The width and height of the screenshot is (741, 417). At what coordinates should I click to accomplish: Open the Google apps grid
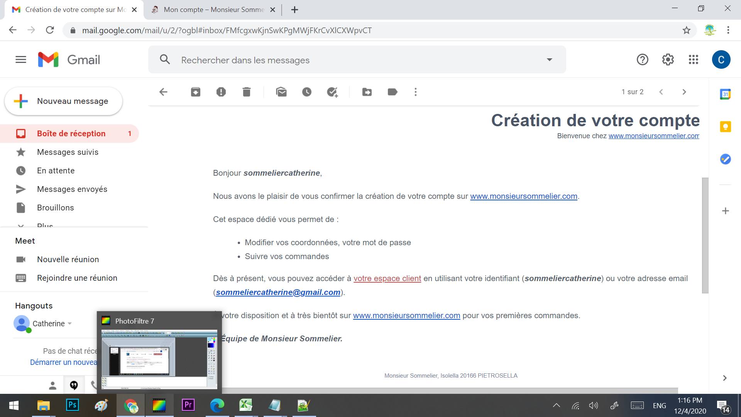pyautogui.click(x=694, y=59)
